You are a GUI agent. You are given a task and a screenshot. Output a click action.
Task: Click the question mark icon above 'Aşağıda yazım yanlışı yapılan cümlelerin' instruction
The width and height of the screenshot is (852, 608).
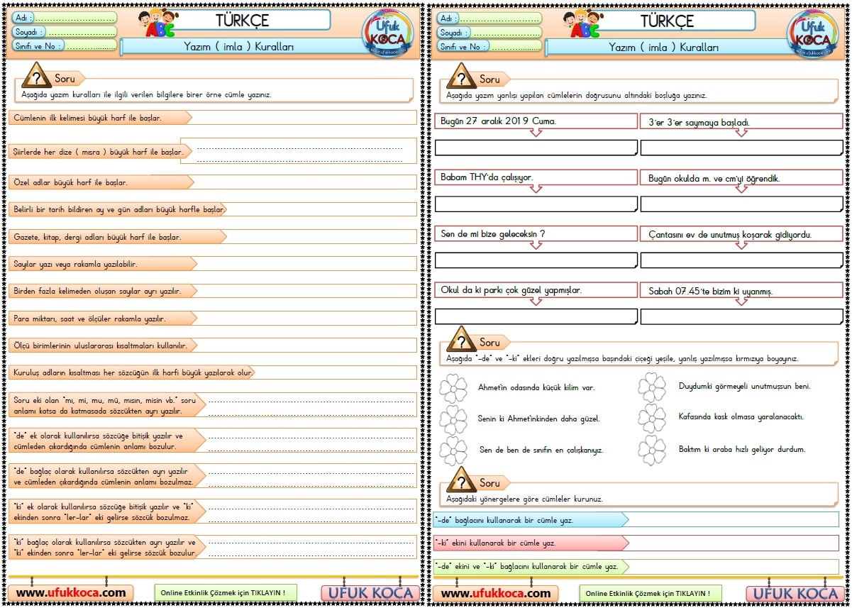coord(460,76)
